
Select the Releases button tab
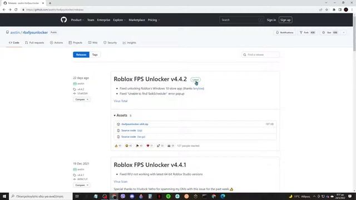(81, 54)
